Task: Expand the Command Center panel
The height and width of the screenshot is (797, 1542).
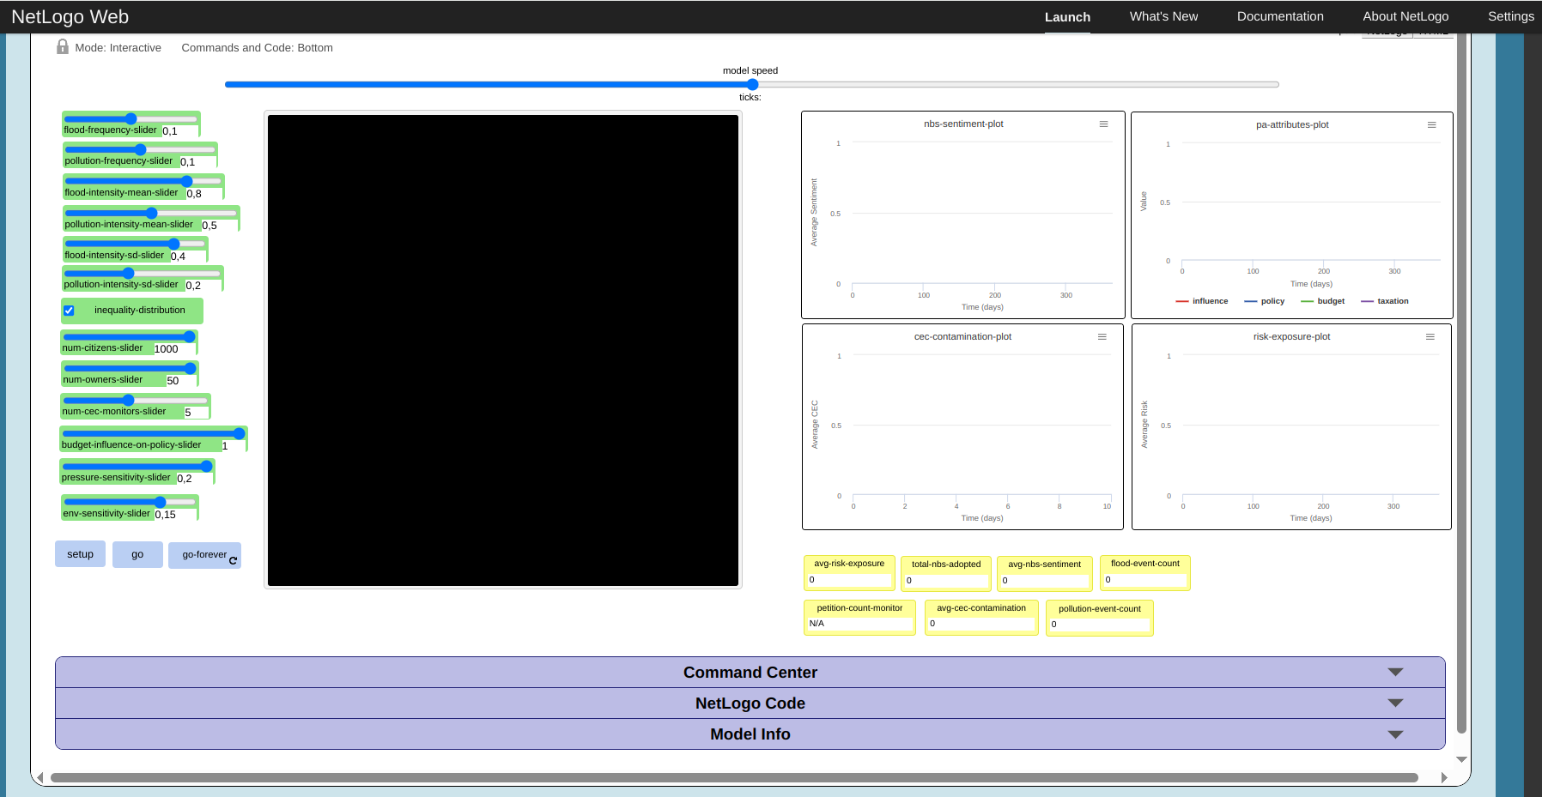Action: pyautogui.click(x=750, y=672)
